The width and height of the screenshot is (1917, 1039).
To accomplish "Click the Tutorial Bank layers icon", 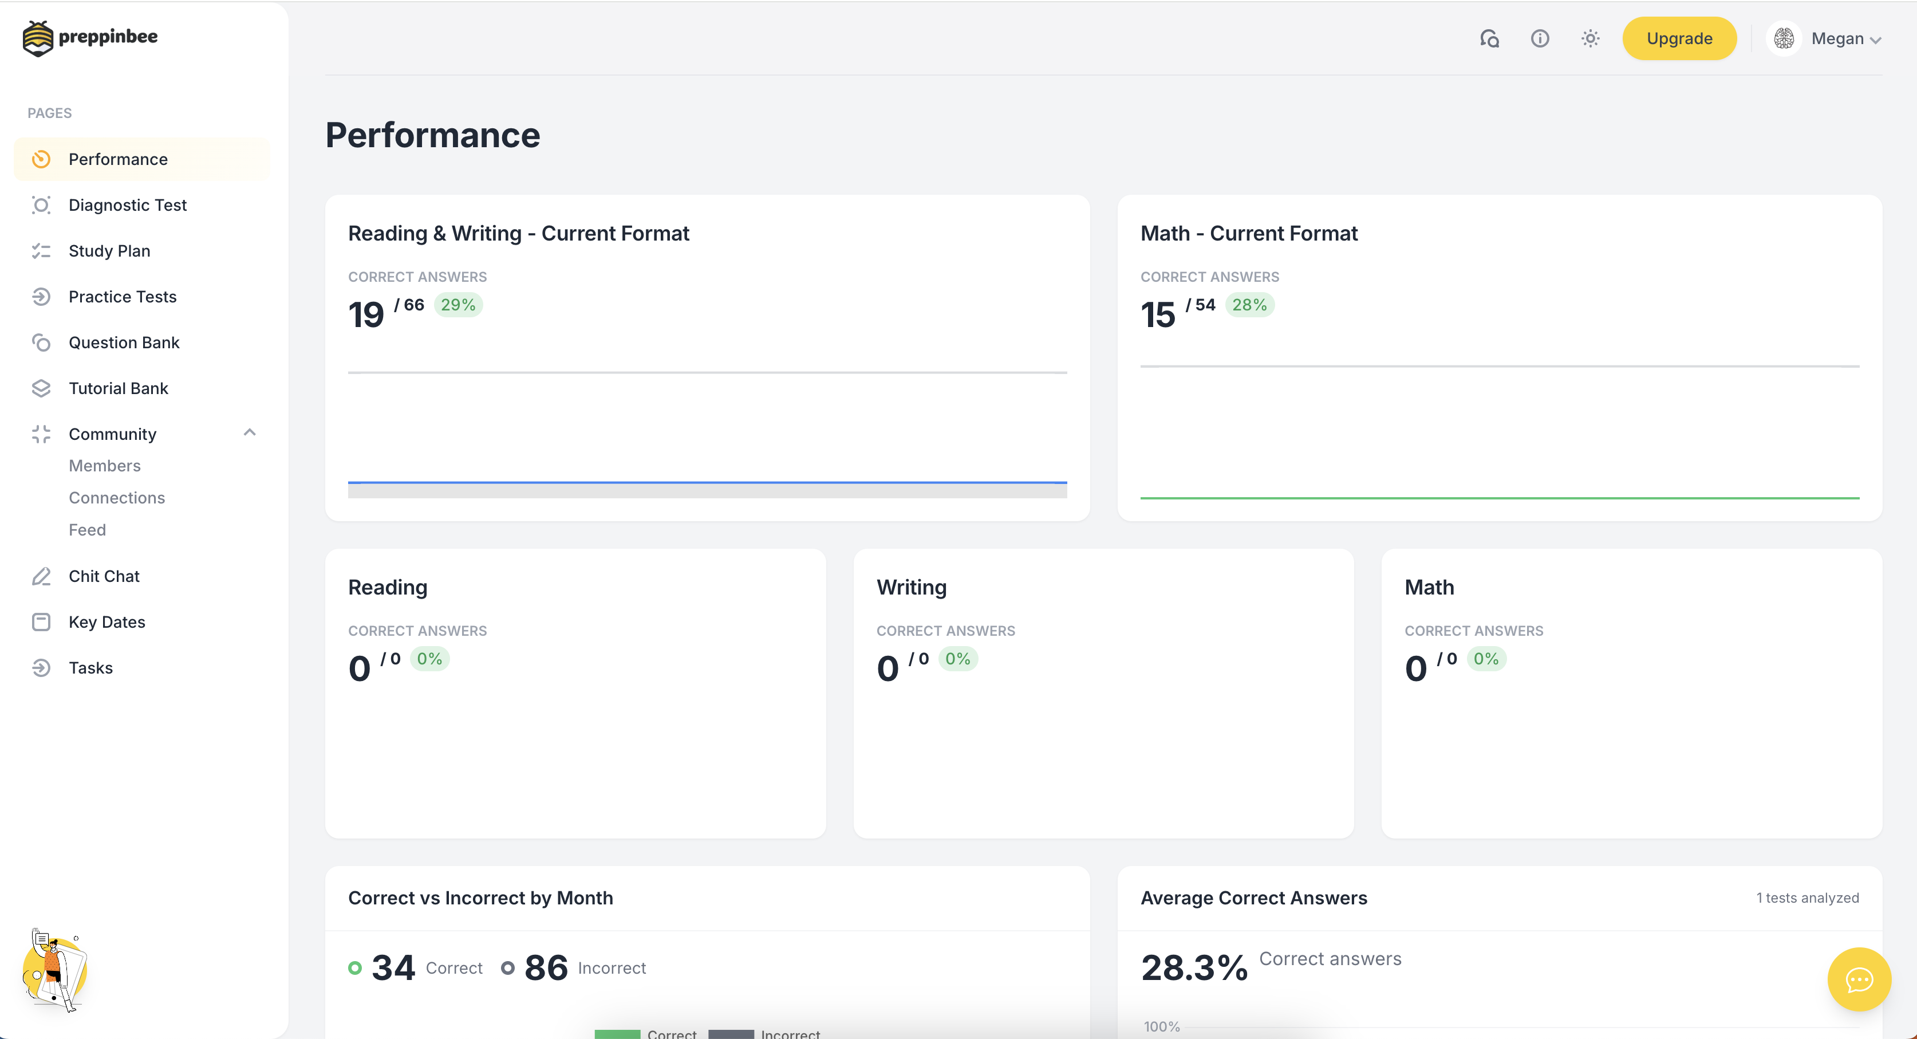I will pyautogui.click(x=41, y=388).
